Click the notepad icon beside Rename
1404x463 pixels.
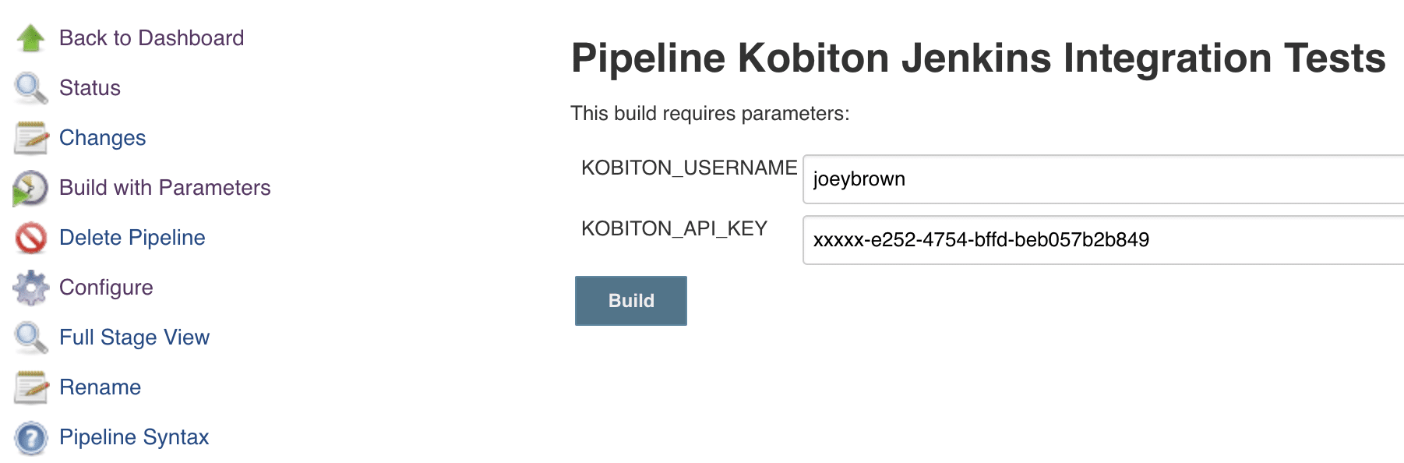31,387
